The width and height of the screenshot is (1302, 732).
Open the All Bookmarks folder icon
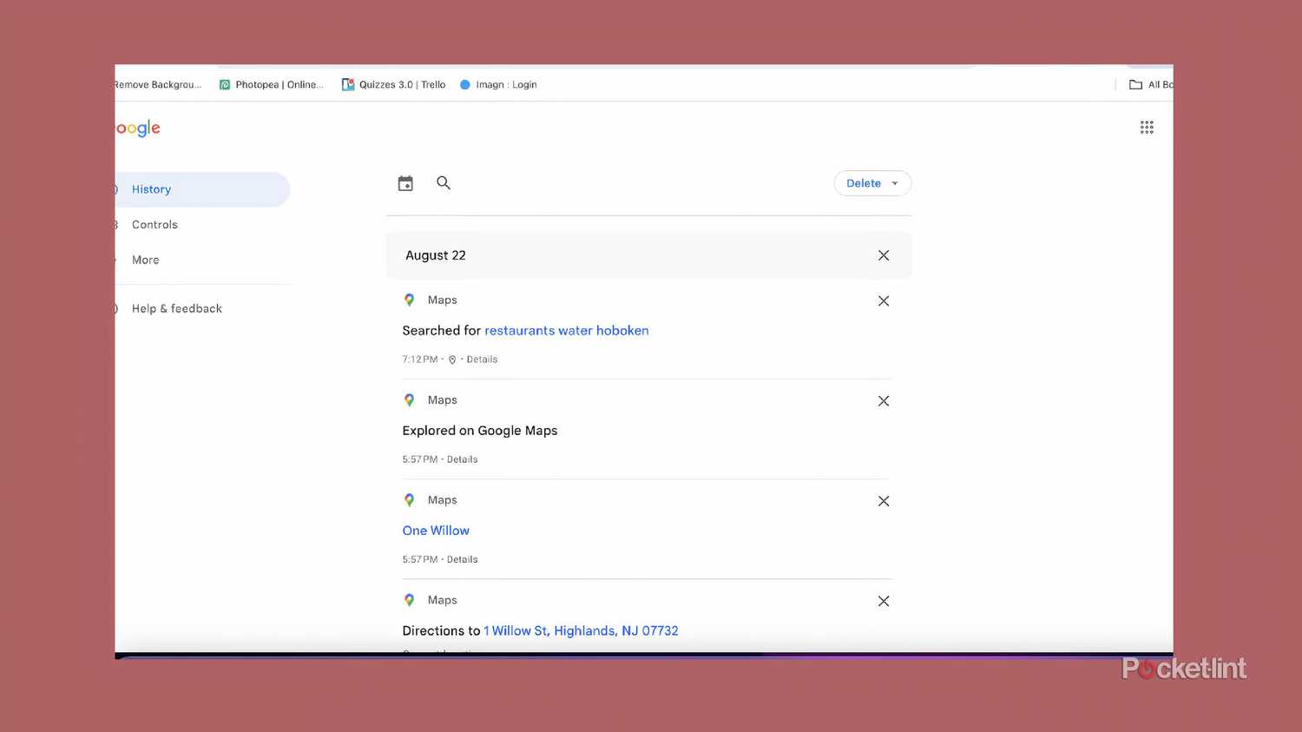(x=1135, y=84)
